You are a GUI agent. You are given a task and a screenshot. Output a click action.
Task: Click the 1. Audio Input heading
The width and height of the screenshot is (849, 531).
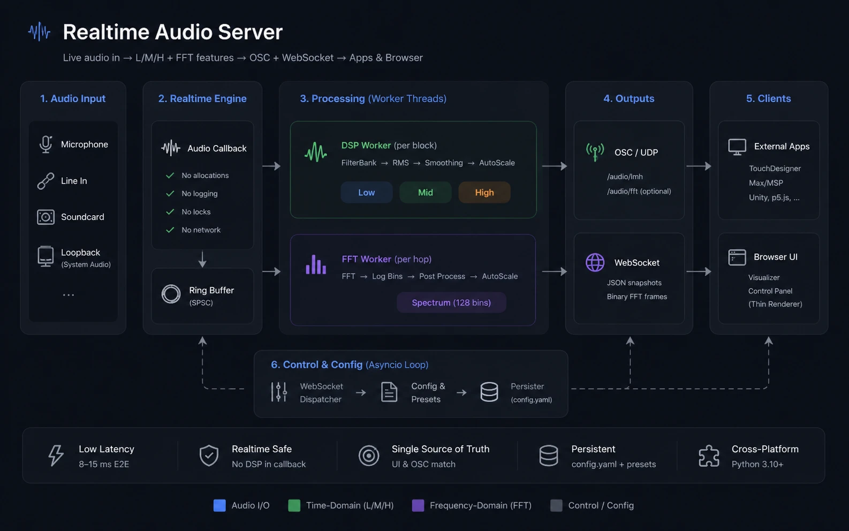pyautogui.click(x=73, y=98)
